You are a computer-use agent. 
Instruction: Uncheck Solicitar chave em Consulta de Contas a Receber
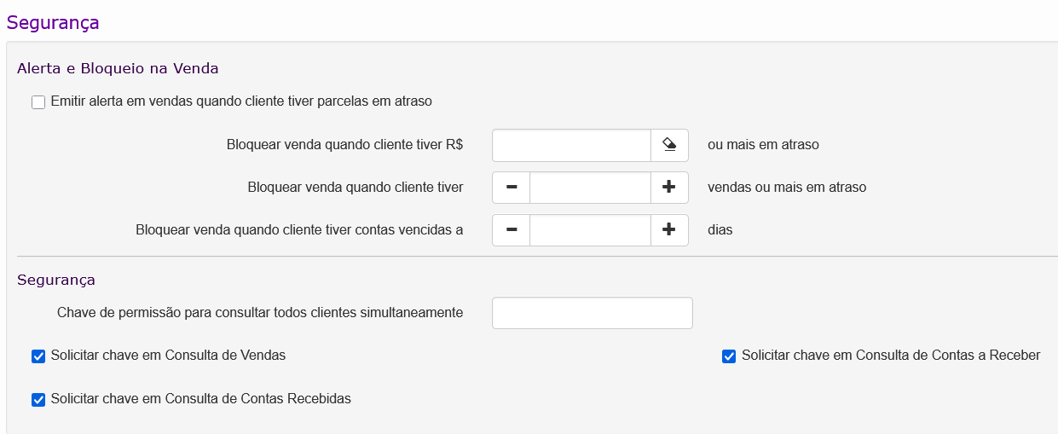tap(729, 356)
